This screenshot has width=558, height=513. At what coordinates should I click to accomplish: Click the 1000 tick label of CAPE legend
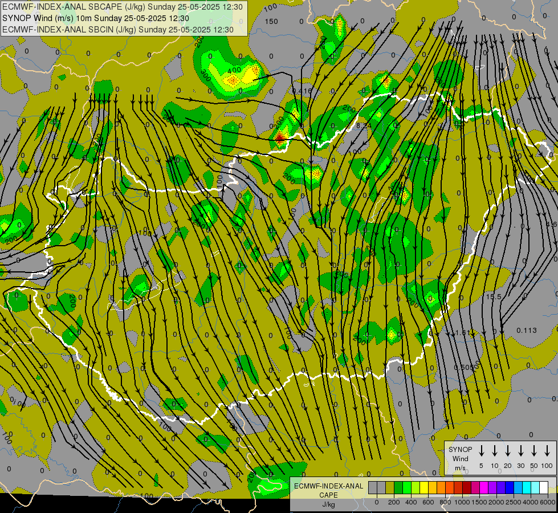[x=462, y=502]
